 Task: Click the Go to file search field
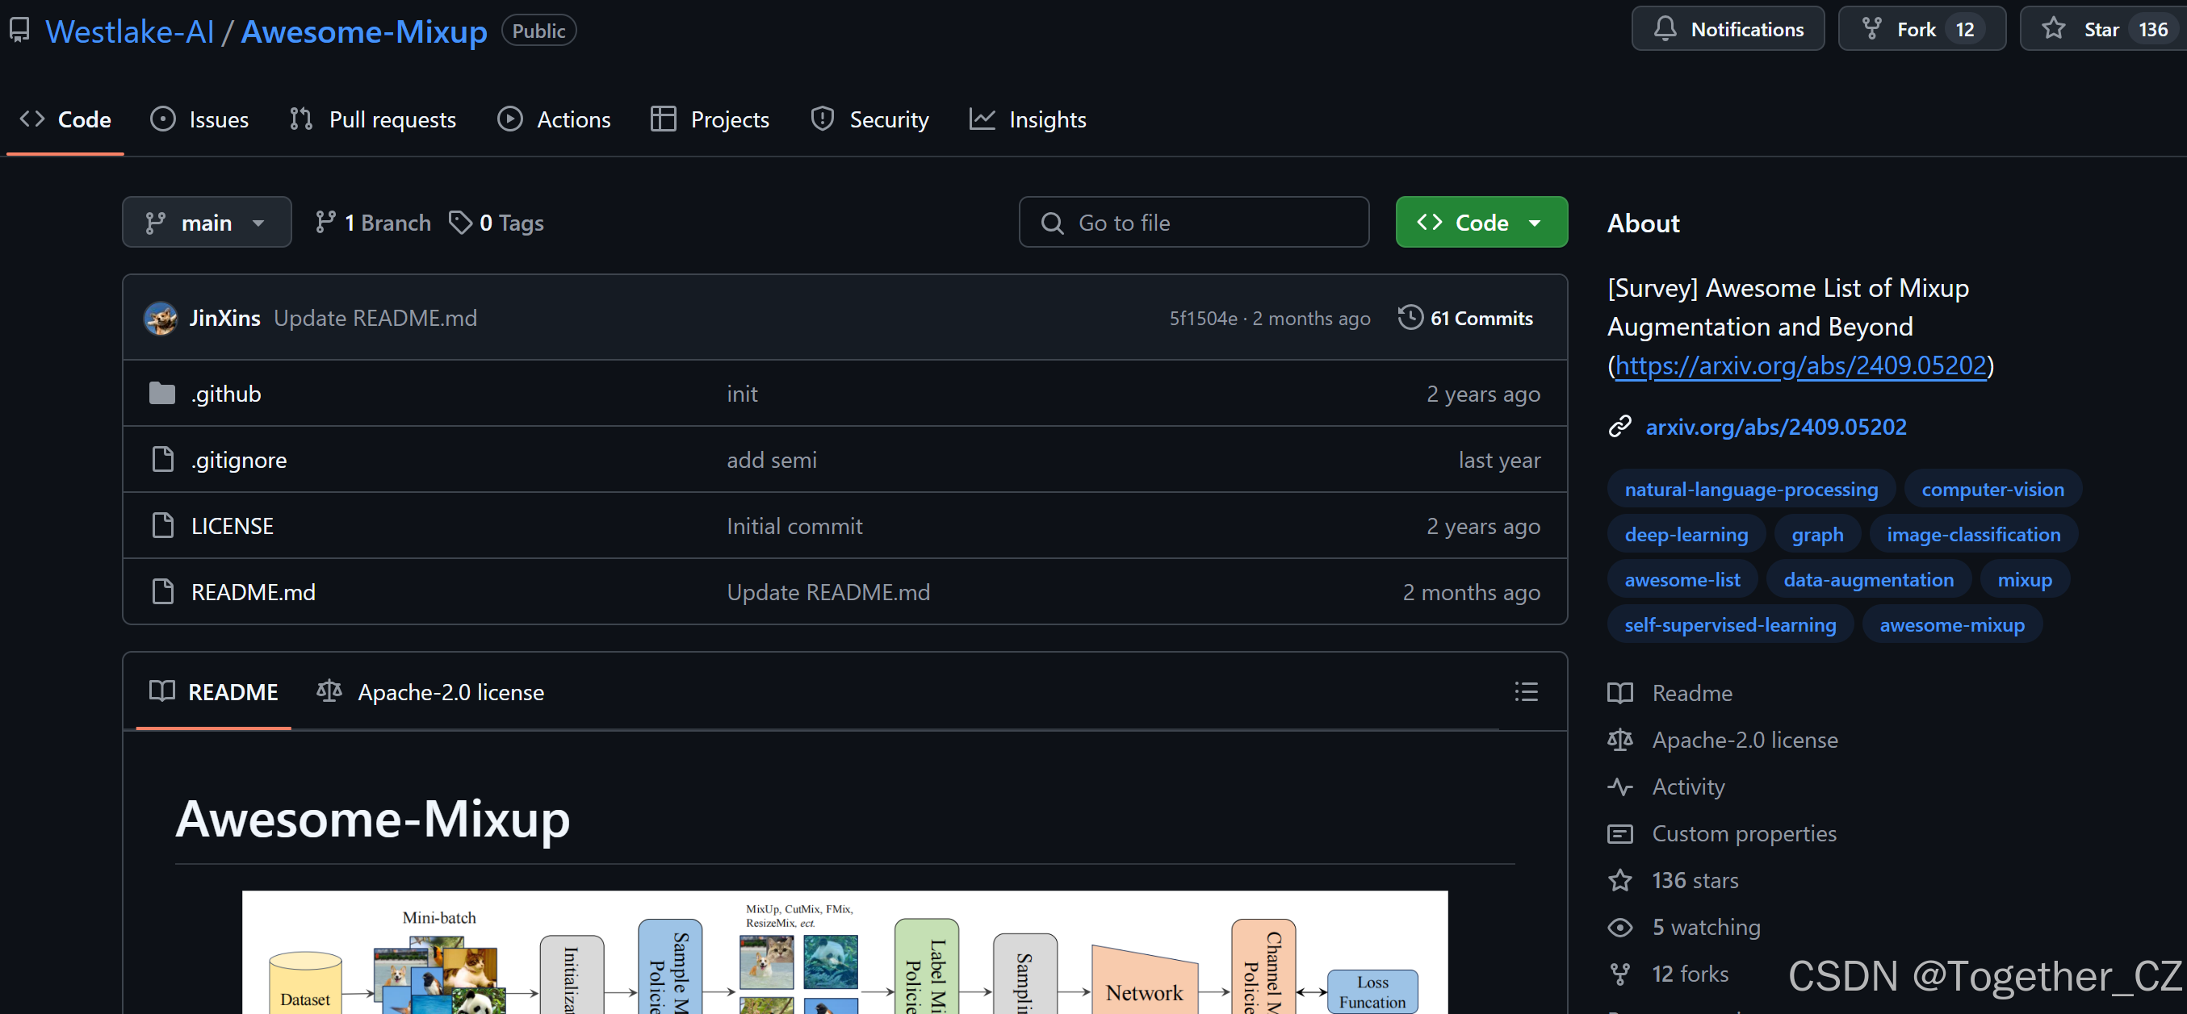pyautogui.click(x=1193, y=223)
